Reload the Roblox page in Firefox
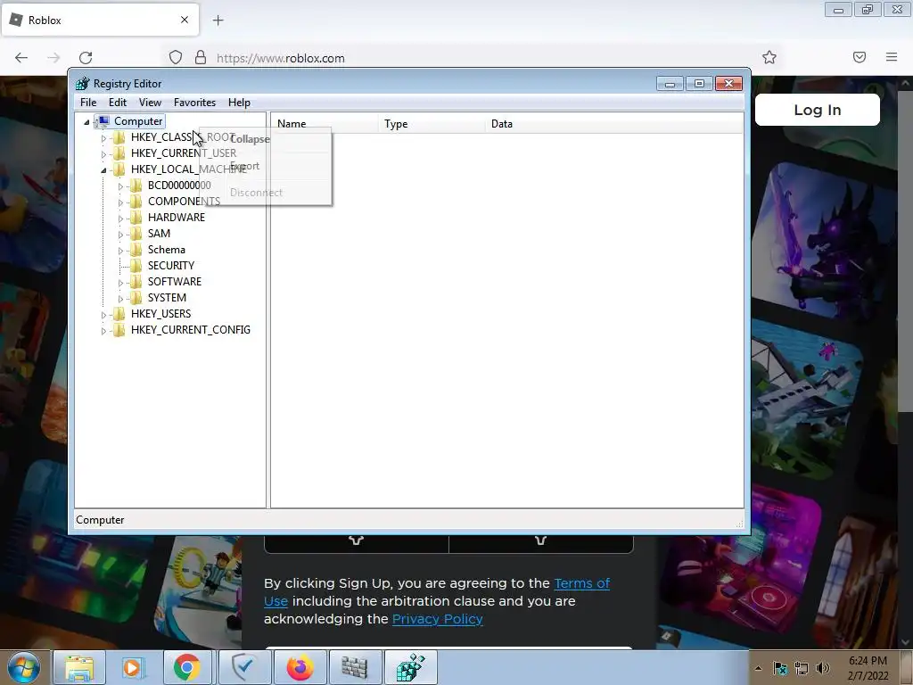 86,58
